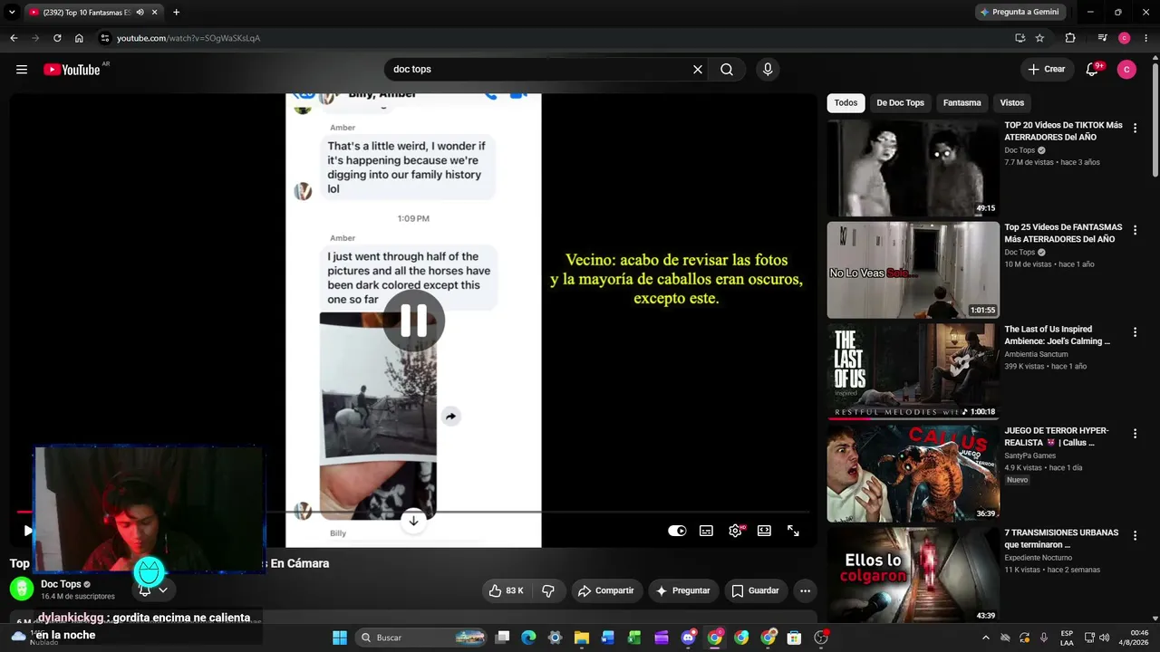Open the browser extensions puzzle icon
1160x652 pixels.
1070,38
